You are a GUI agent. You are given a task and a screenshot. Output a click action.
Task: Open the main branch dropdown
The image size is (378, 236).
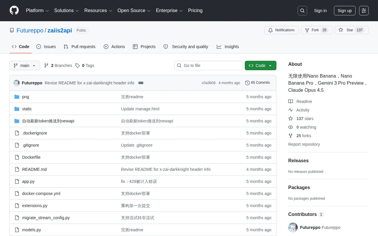click(25, 65)
